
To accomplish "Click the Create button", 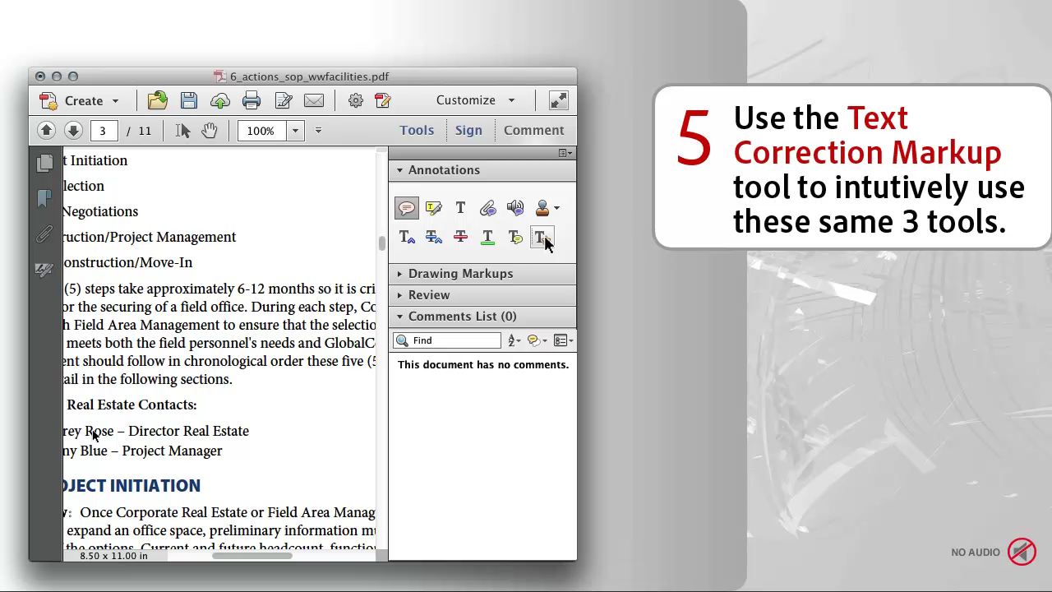I will pos(81,100).
